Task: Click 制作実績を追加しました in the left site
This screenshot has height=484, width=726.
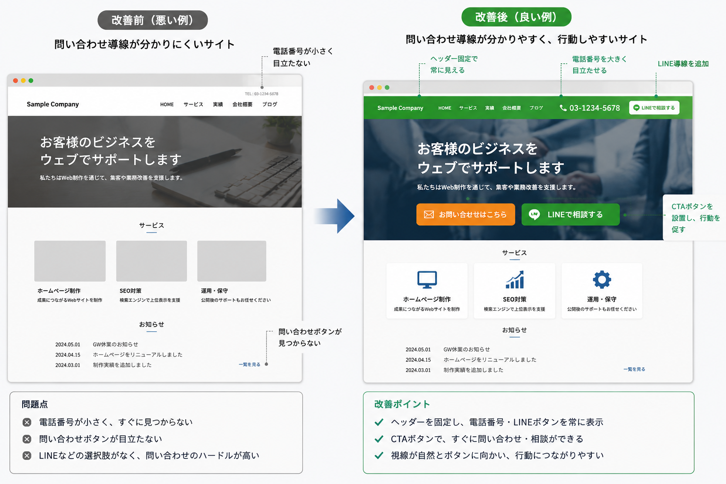Action: pyautogui.click(x=122, y=365)
